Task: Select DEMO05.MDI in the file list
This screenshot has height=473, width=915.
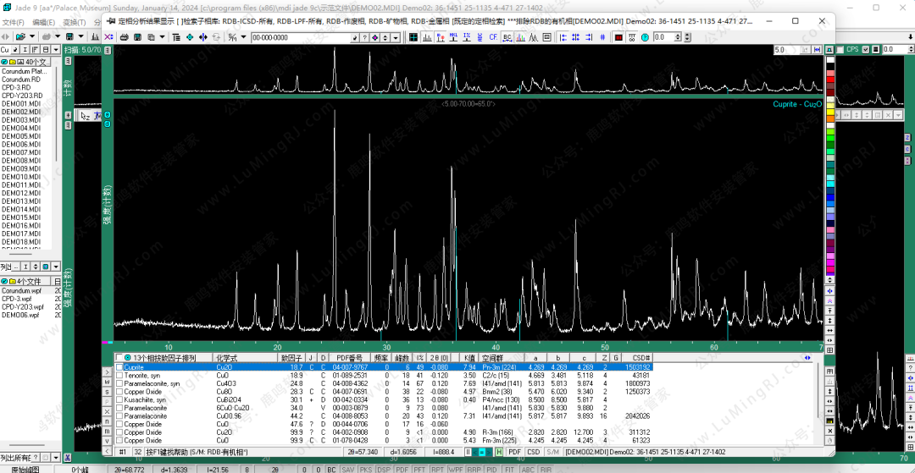Action: (x=21, y=136)
